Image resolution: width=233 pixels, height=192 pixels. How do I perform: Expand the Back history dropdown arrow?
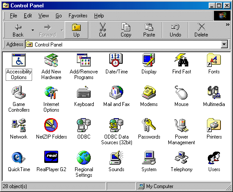click(33, 30)
